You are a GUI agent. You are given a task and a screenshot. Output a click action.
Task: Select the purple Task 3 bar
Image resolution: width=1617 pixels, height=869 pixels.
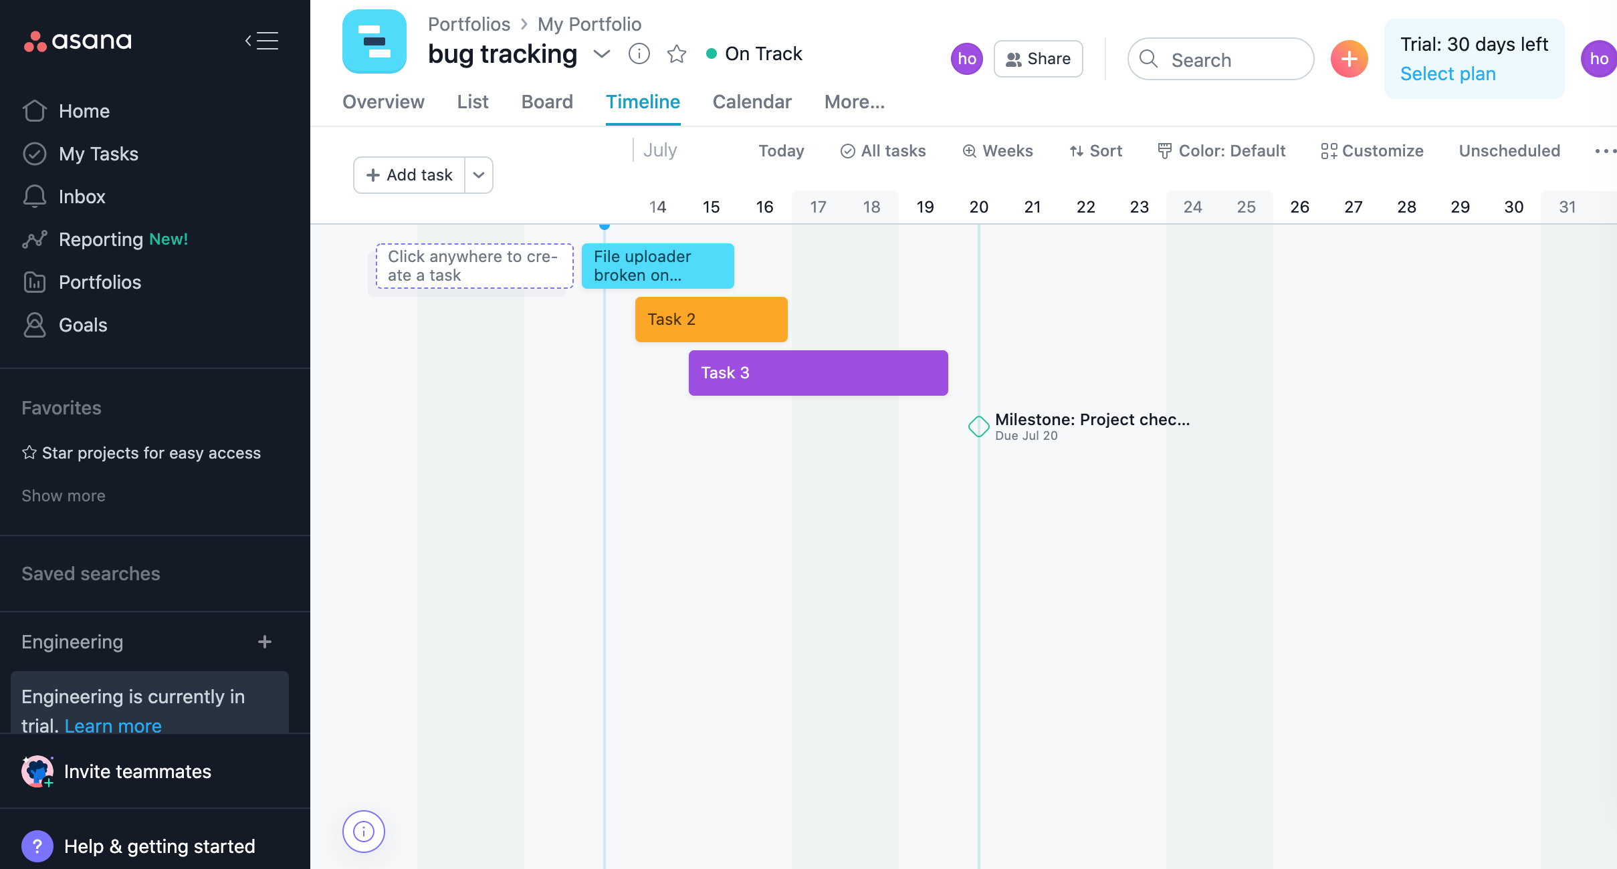(x=818, y=373)
